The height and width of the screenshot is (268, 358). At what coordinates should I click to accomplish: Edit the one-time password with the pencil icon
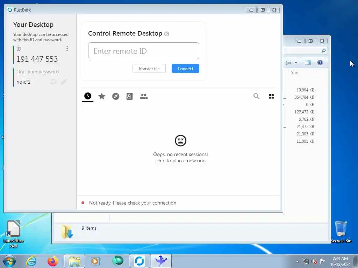(x=64, y=82)
